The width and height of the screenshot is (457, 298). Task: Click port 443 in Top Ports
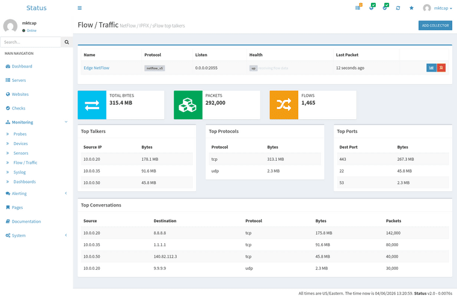pos(343,159)
